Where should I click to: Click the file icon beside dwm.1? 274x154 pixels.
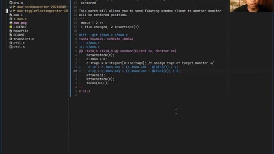pos(11,15)
